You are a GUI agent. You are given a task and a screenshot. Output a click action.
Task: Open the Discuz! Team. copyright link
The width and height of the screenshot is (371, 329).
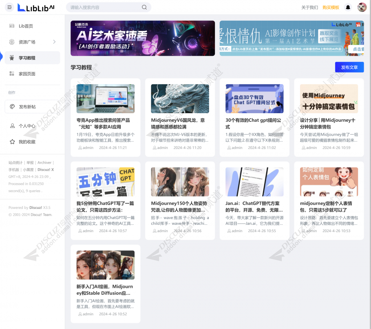42,215
